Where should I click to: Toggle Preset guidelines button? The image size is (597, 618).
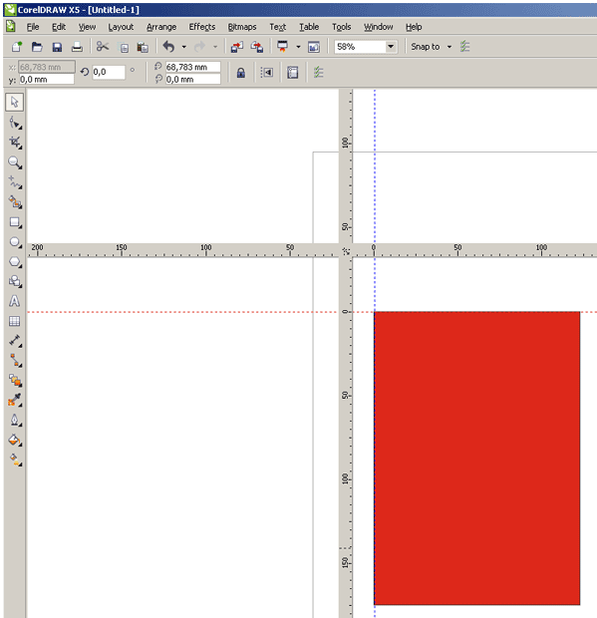point(293,73)
